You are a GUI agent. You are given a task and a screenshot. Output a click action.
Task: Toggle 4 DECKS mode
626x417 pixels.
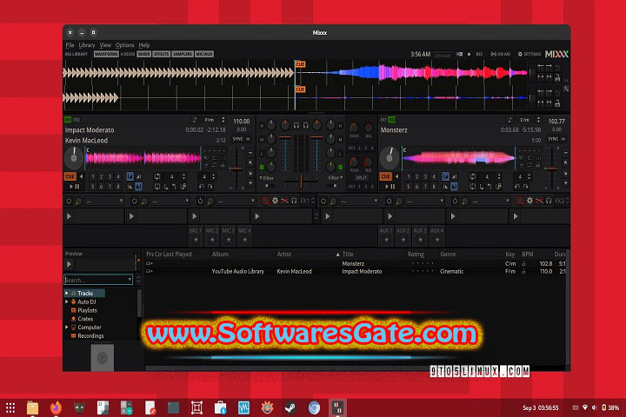pos(127,54)
